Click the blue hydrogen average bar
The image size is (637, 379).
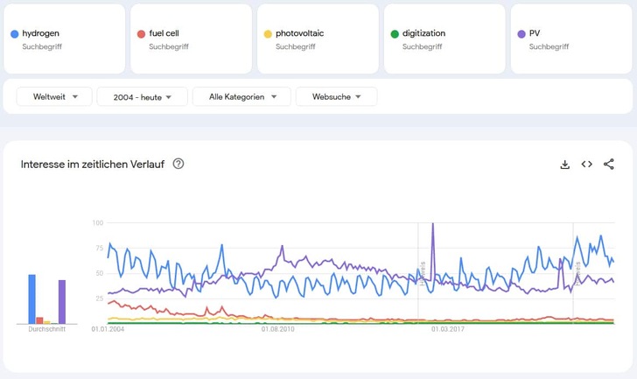(x=31, y=299)
